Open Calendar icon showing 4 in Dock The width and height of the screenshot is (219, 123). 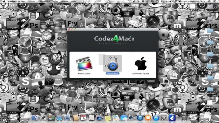pyautogui.click(x=83, y=118)
